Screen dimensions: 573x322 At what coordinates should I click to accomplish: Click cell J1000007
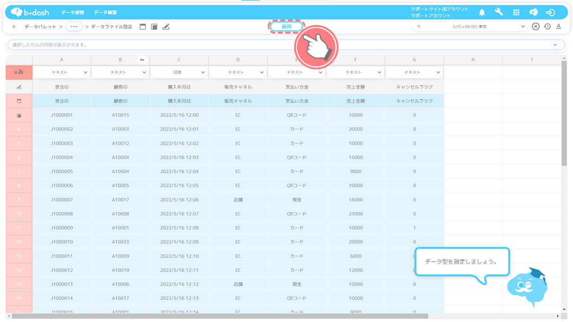click(x=62, y=200)
